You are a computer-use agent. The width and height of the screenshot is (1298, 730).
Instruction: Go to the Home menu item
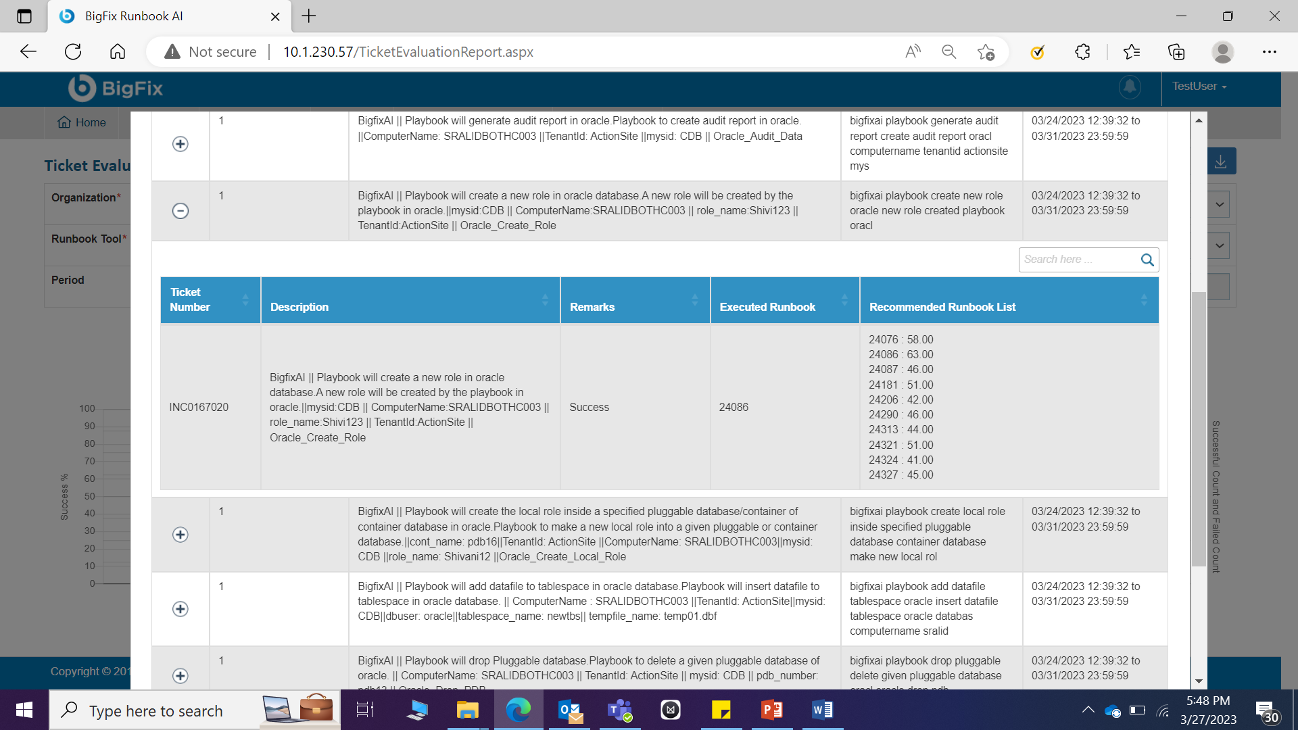pyautogui.click(x=82, y=122)
